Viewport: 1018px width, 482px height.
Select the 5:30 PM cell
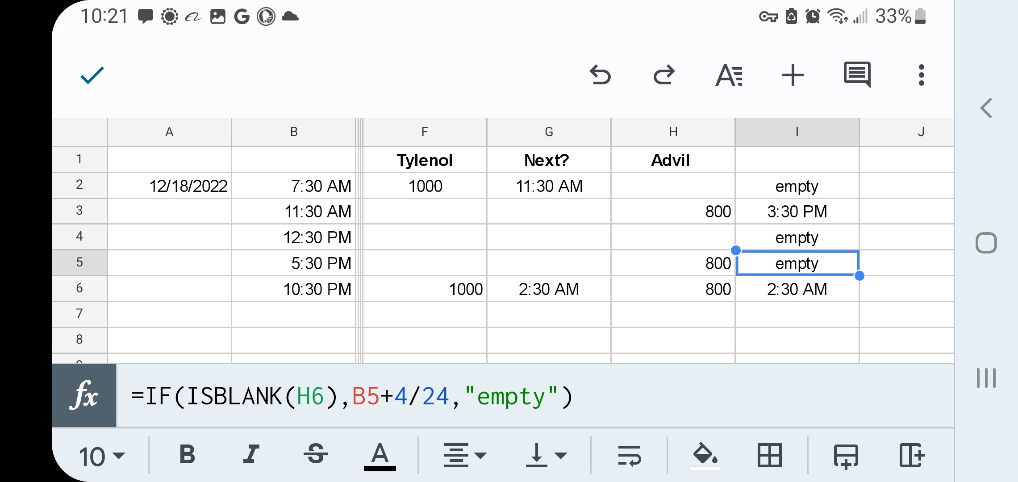click(x=293, y=263)
